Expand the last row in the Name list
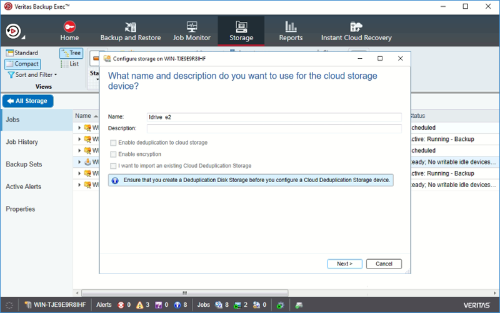This screenshot has height=313, width=500. coord(79,185)
